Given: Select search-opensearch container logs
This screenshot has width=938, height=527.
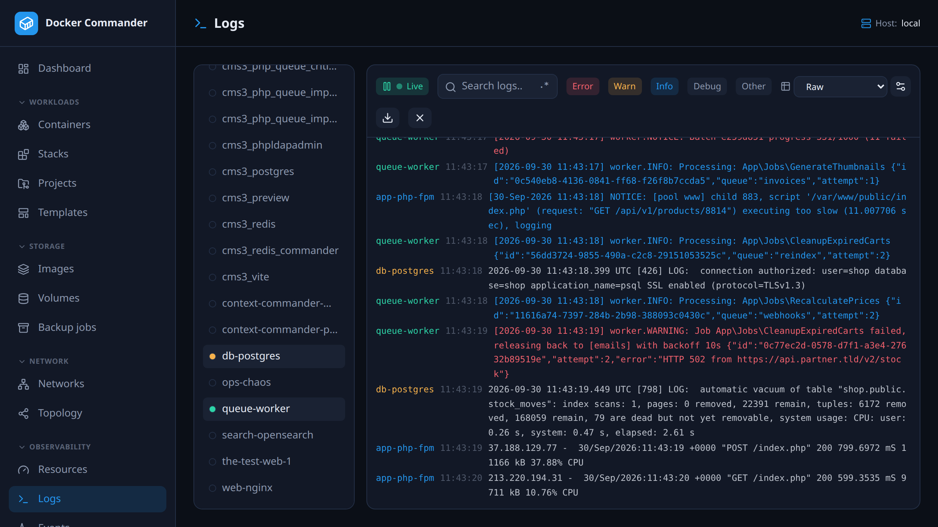Looking at the screenshot, I should point(274,435).
